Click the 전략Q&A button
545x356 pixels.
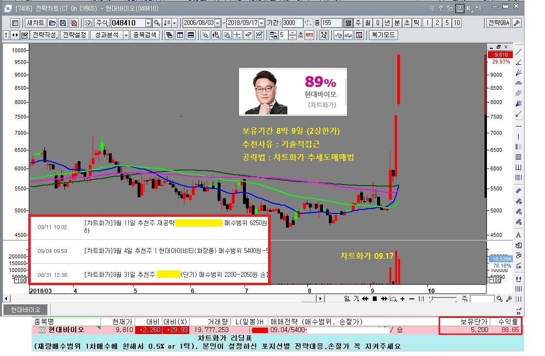499,23
